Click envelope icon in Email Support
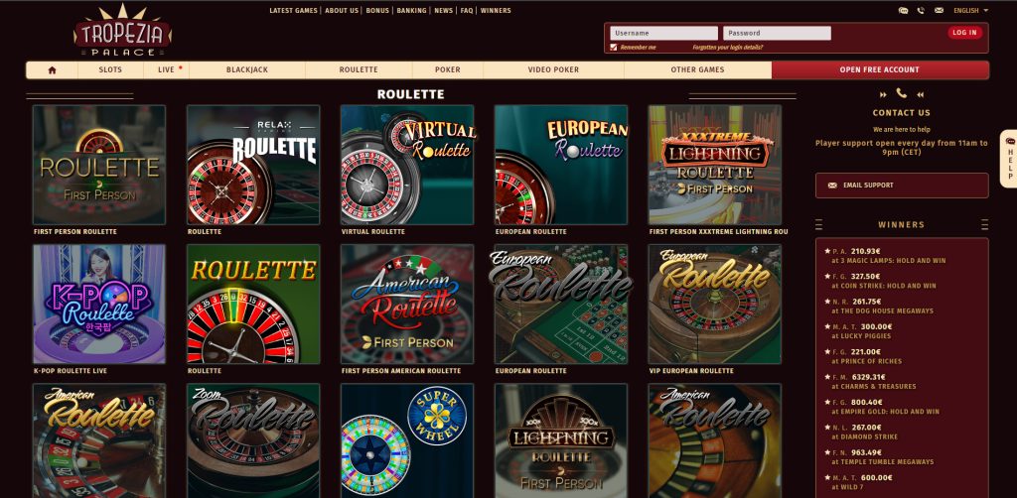 (832, 186)
